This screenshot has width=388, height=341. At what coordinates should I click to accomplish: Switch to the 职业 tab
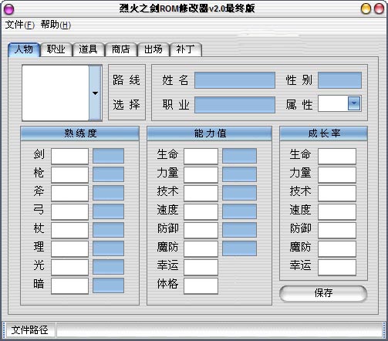coord(56,49)
